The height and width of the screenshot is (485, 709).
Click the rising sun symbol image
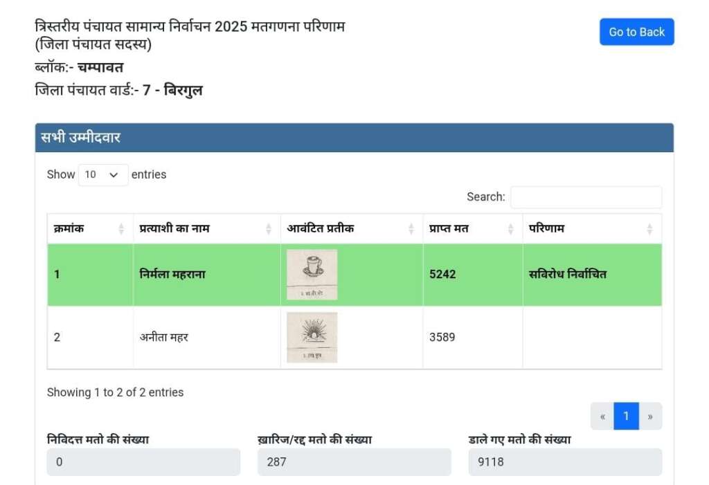(x=312, y=337)
